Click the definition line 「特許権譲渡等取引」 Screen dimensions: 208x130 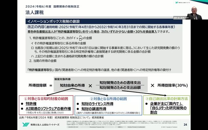coord(99,70)
